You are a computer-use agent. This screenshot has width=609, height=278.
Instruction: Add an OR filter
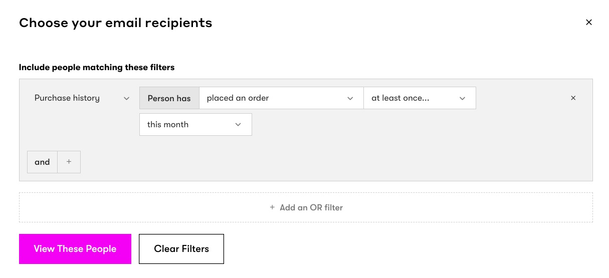tap(311, 207)
